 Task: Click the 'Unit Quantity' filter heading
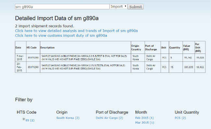click(187, 112)
